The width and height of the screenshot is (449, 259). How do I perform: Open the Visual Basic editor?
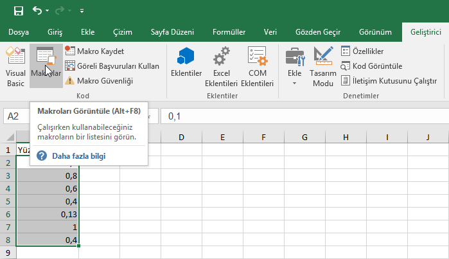15,66
